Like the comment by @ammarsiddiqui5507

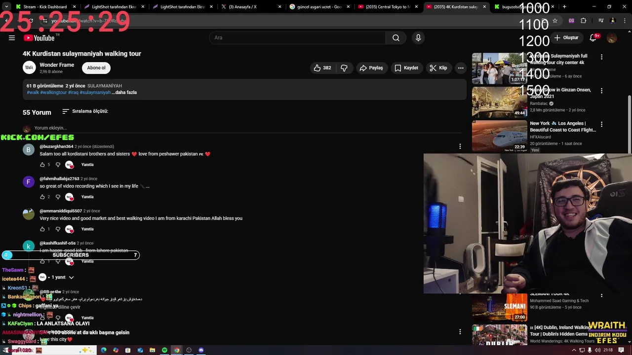(x=42, y=229)
